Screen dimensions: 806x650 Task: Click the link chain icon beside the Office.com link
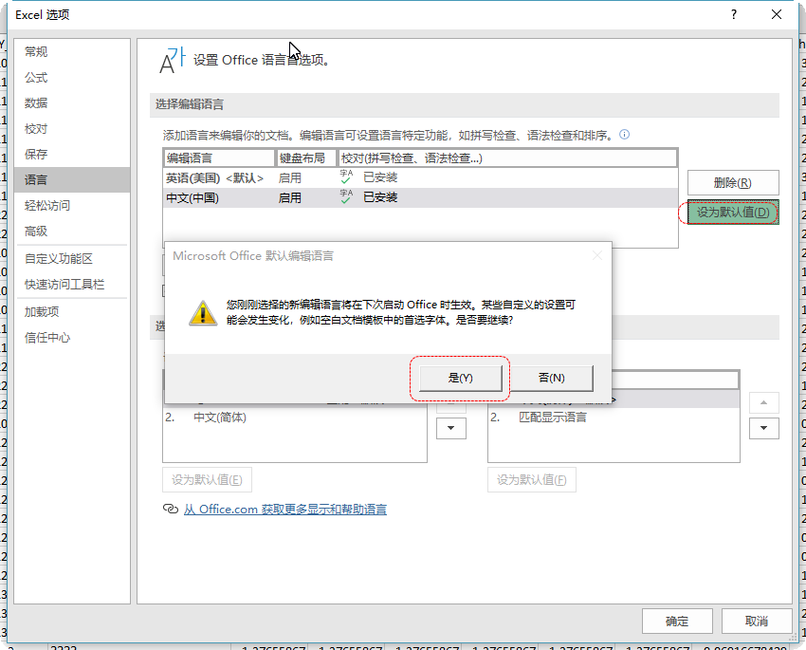[170, 510]
